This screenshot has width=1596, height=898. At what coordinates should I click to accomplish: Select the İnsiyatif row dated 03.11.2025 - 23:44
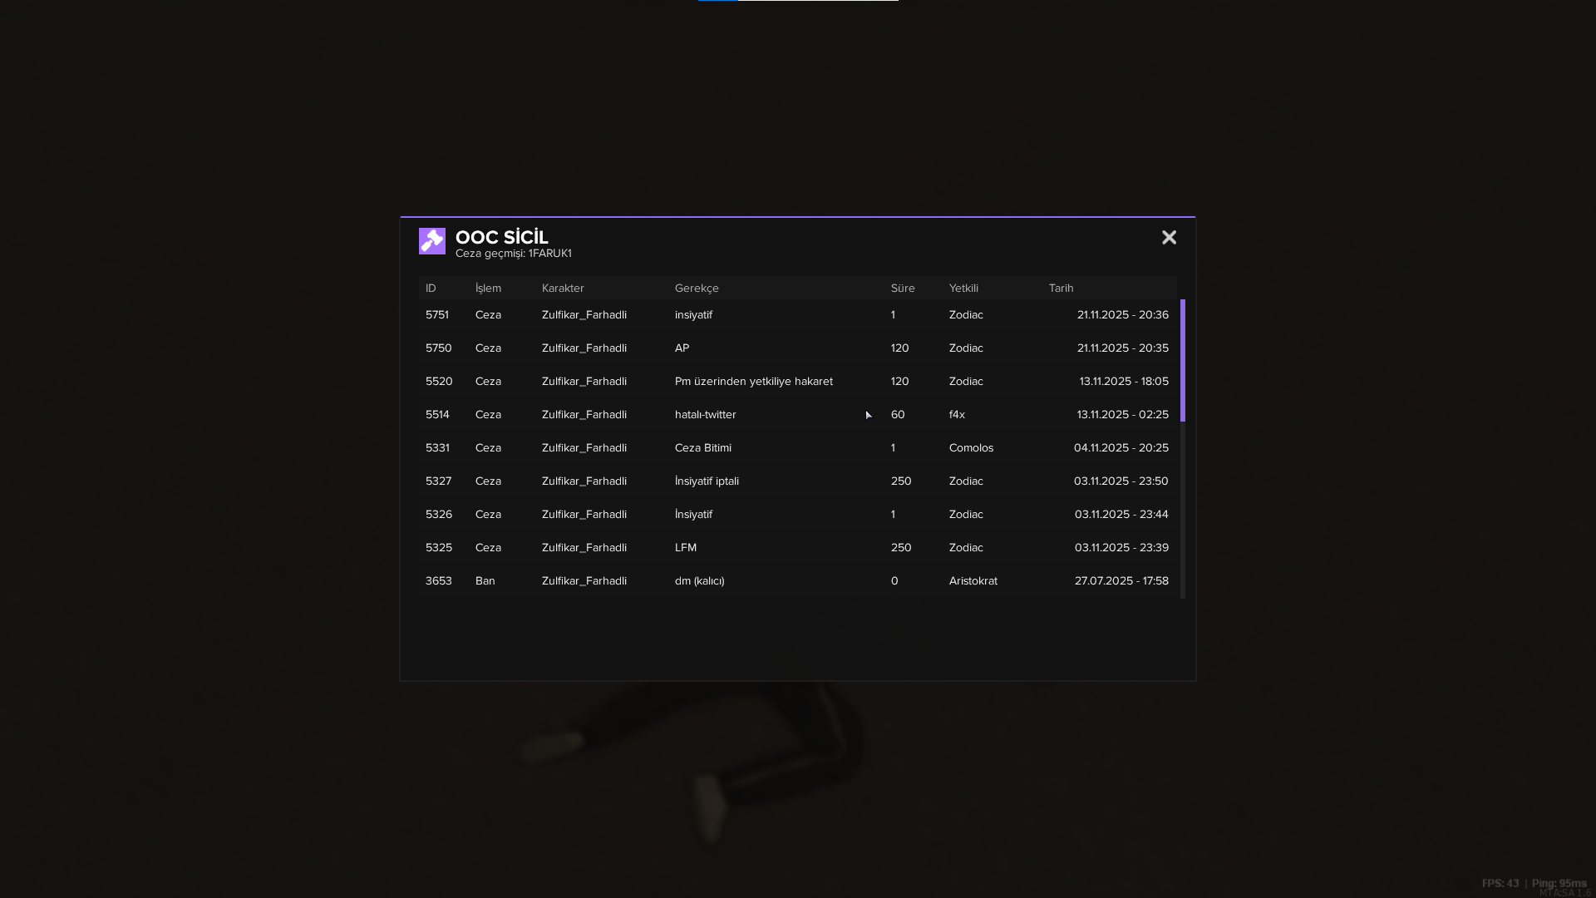[x=798, y=515]
